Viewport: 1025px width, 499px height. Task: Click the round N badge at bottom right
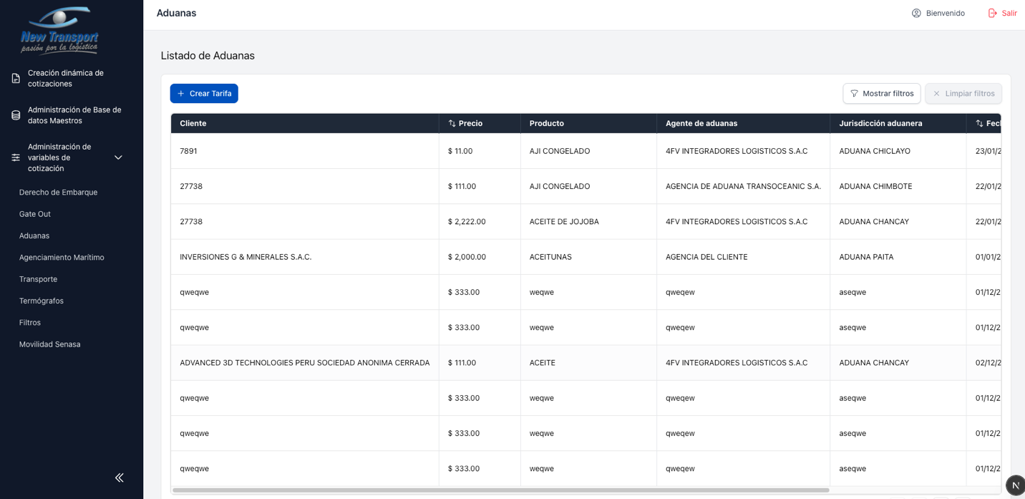(1015, 485)
